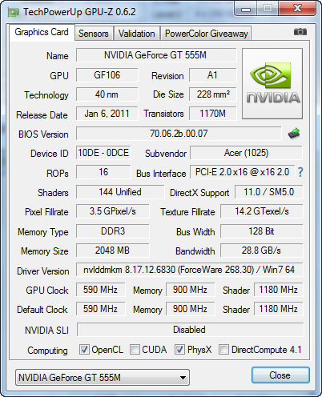This screenshot has height=397, width=322.
Task: Enable the CUDA checkbox
Action: click(x=135, y=349)
